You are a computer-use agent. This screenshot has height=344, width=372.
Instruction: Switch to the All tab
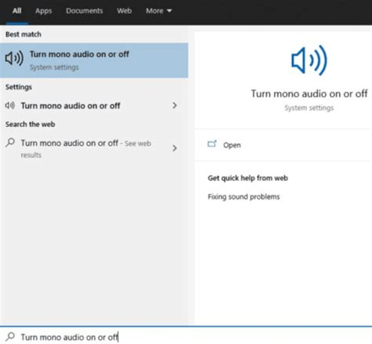[x=17, y=11]
